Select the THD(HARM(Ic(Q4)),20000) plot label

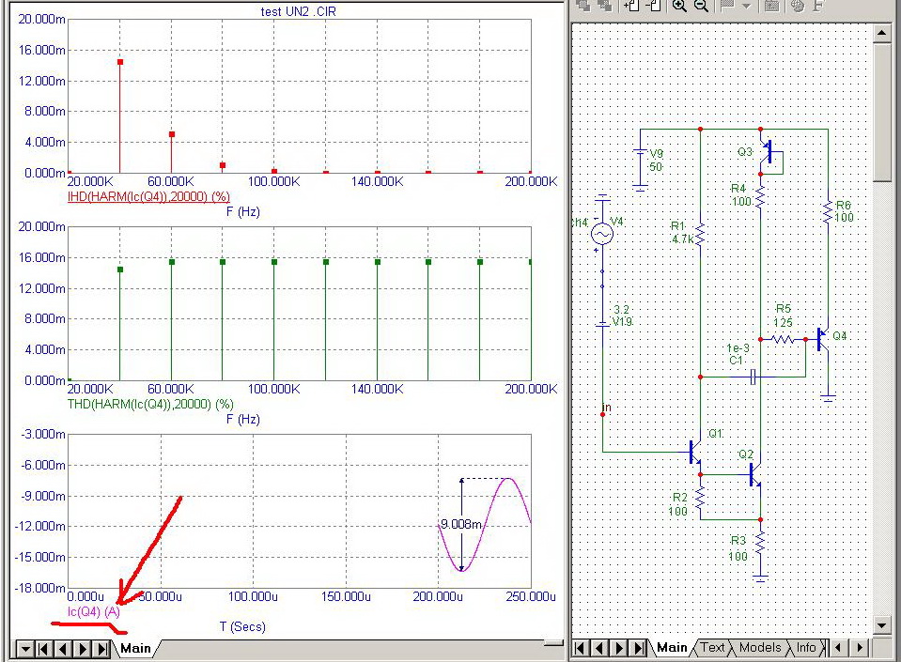[150, 404]
